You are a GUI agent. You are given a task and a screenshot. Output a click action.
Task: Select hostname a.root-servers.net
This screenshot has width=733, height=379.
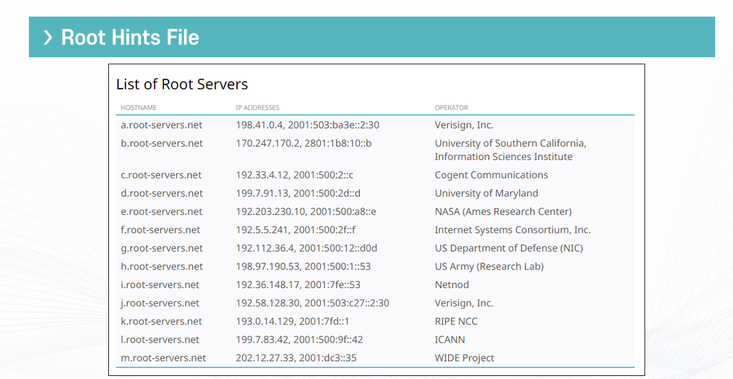[162, 126]
